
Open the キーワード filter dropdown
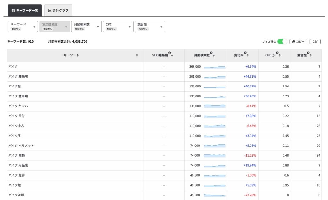(23, 27)
